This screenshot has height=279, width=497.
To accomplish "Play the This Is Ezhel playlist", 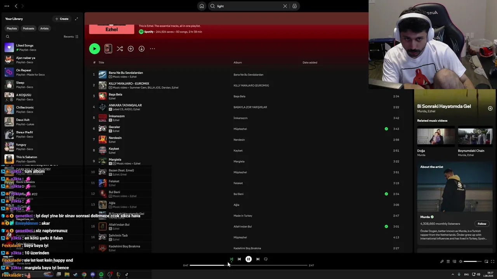I will tap(94, 48).
